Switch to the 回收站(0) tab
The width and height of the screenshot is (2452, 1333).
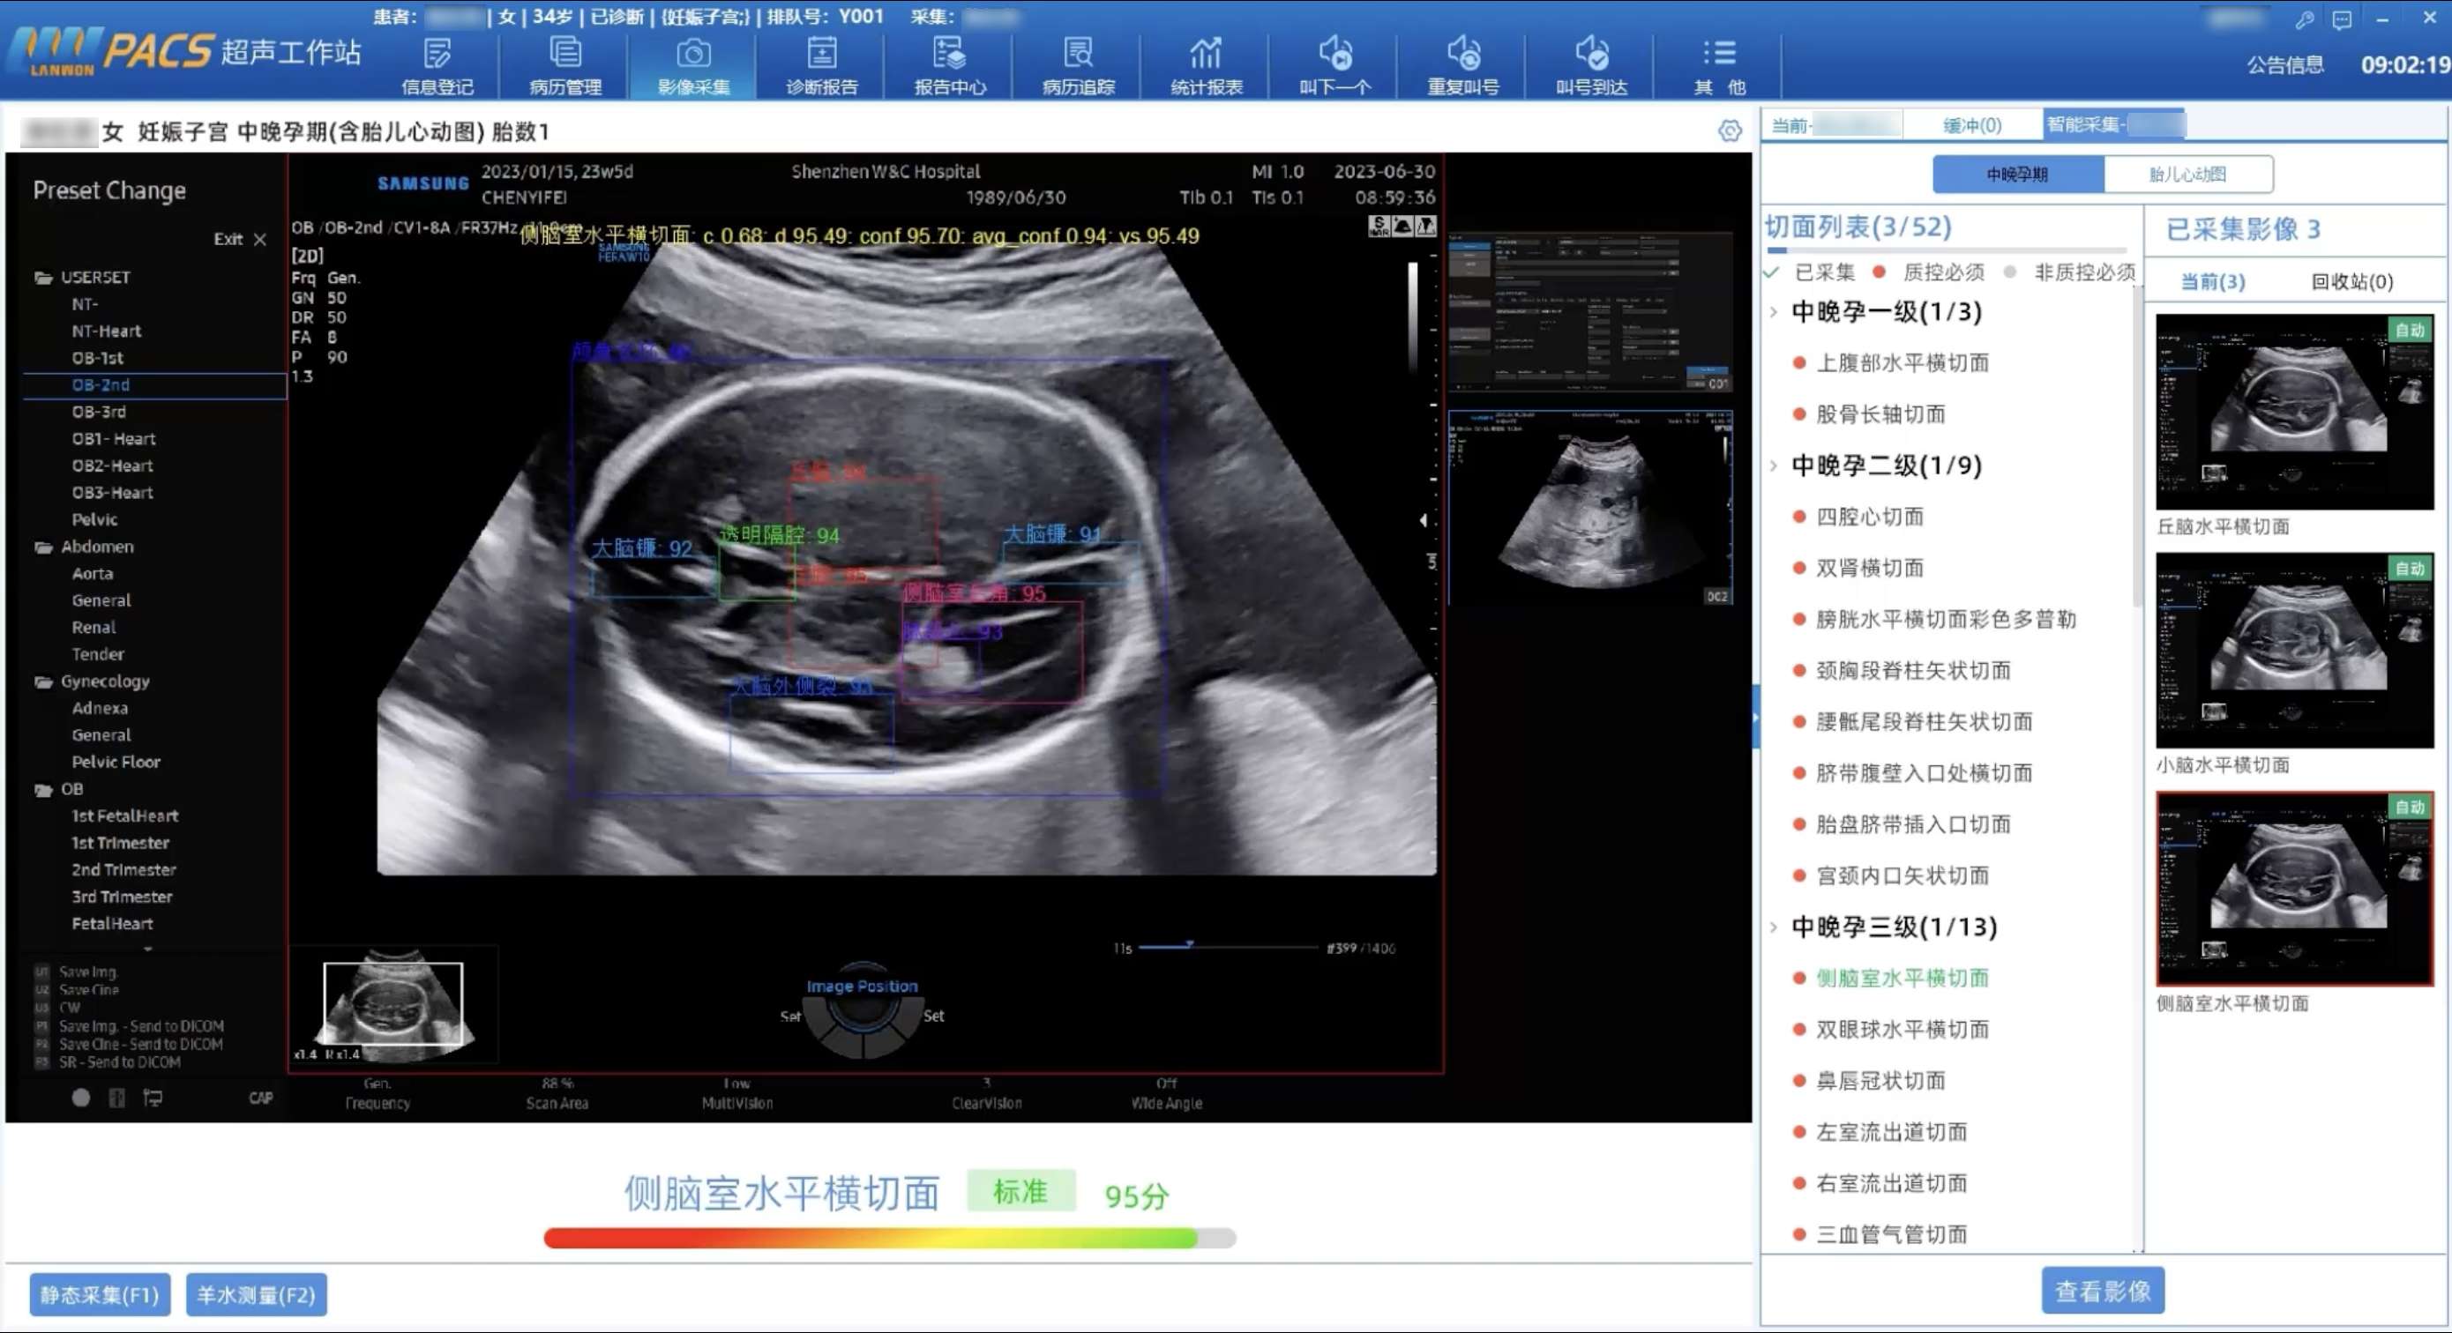click(x=2351, y=281)
